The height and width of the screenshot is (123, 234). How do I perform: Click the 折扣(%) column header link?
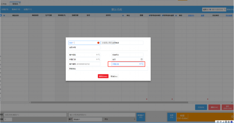191,16
